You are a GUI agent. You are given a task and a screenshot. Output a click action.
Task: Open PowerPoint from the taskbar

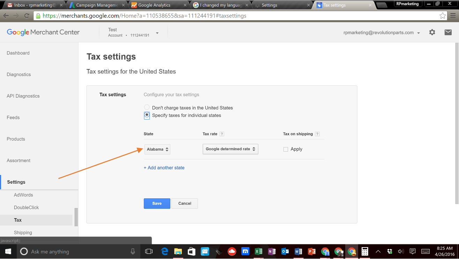312,251
